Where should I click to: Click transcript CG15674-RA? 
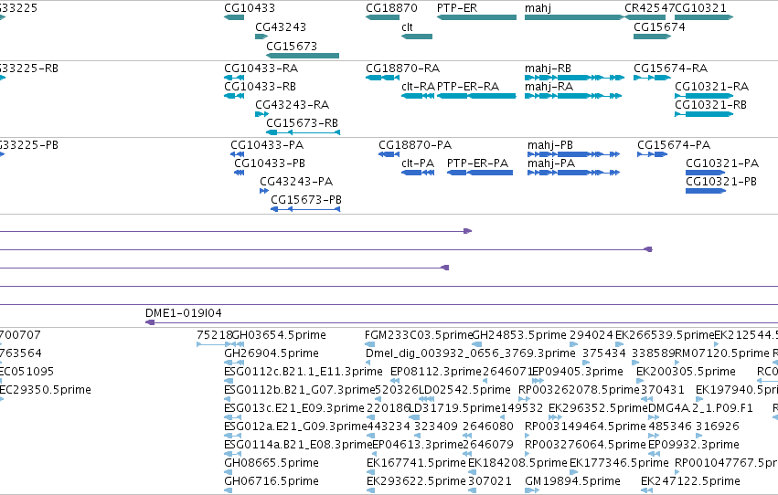coord(653,78)
